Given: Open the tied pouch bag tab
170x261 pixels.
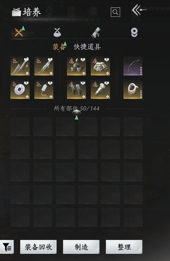Looking at the screenshot, I should 57,32.
